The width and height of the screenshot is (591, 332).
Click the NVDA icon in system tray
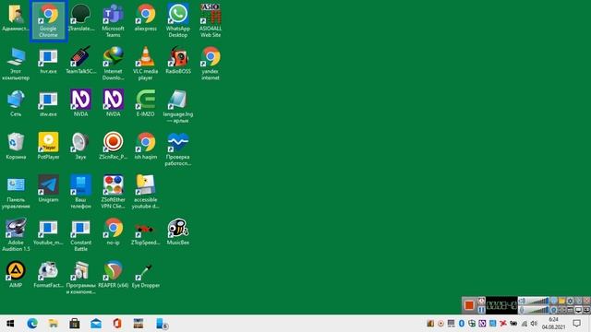pyautogui.click(x=482, y=324)
